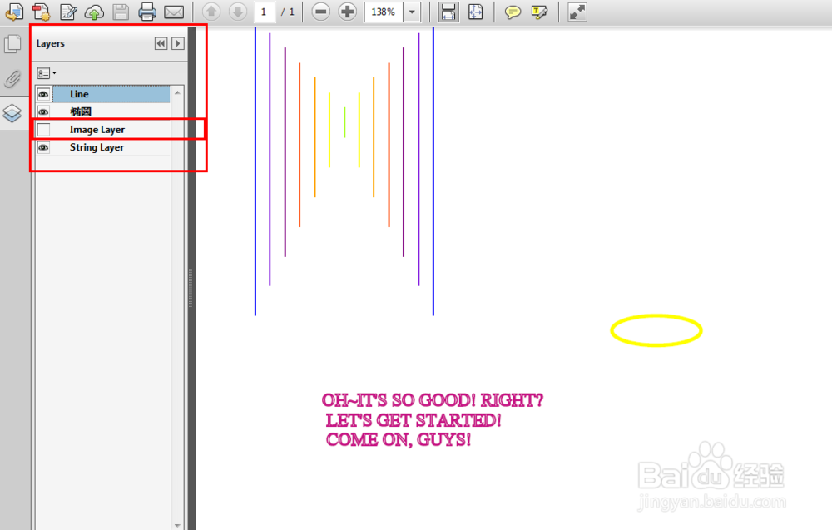Image resolution: width=832 pixels, height=530 pixels.
Task: Hide the Line layer via eye icon
Action: [x=43, y=94]
